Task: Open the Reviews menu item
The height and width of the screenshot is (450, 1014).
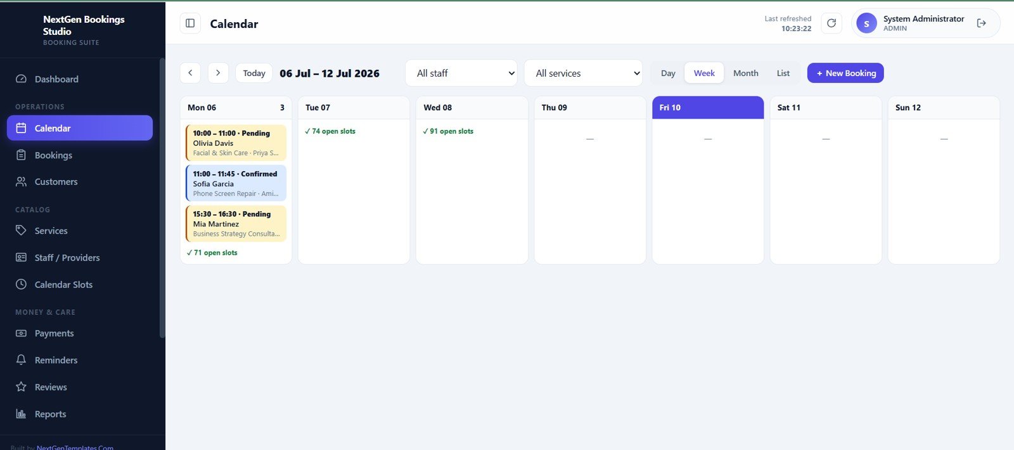Action: 80,387
